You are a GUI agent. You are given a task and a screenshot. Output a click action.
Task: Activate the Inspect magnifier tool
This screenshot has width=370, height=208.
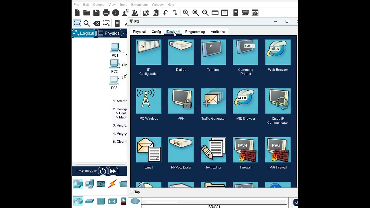[87, 23]
